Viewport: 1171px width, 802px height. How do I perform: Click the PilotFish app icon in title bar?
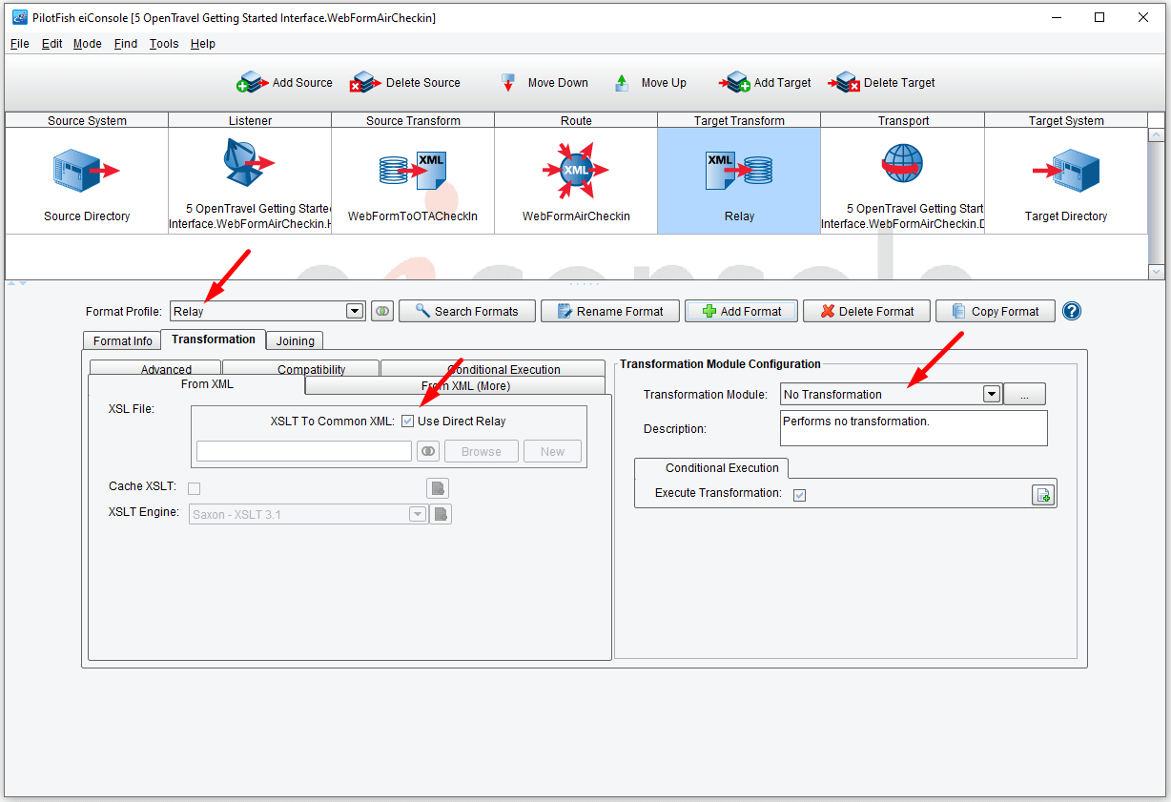point(19,17)
